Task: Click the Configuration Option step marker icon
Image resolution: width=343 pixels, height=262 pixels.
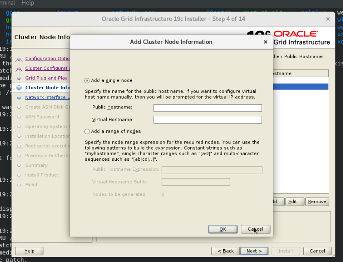Action: pyautogui.click(x=19, y=59)
